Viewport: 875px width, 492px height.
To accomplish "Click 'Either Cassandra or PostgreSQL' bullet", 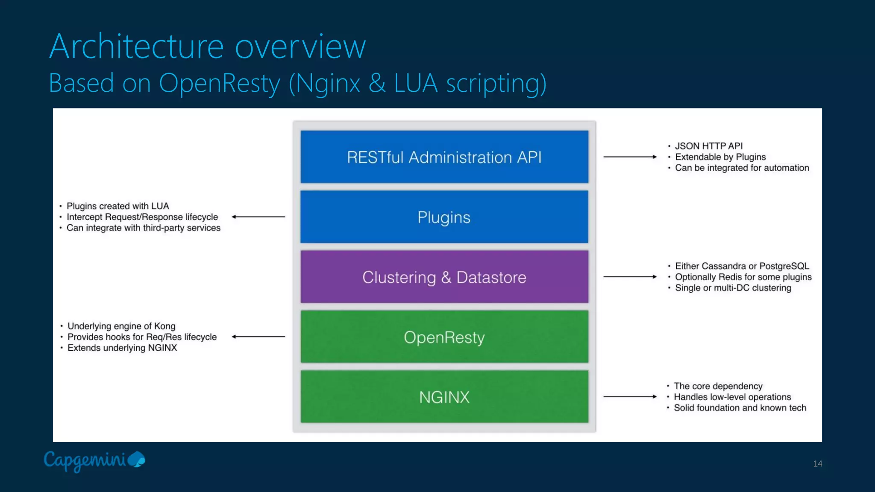I will pos(742,266).
